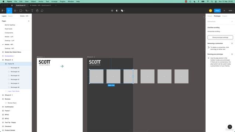The width and height of the screenshot is (235, 132).
Task: Select the Move tool
Action: [x=8, y=11]
